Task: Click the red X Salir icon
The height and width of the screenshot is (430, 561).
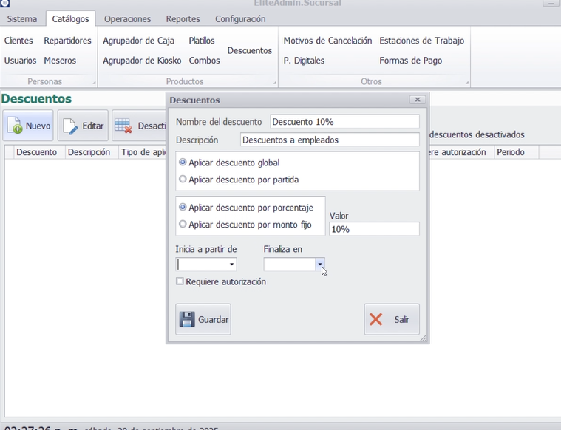Action: coord(376,320)
